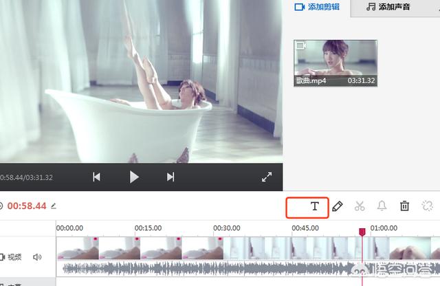Click the 00:58.44 current time display
Image resolution: width=440 pixels, height=286 pixels.
click(27, 206)
